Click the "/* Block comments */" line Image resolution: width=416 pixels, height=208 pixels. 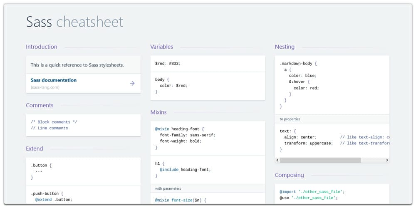coord(54,122)
